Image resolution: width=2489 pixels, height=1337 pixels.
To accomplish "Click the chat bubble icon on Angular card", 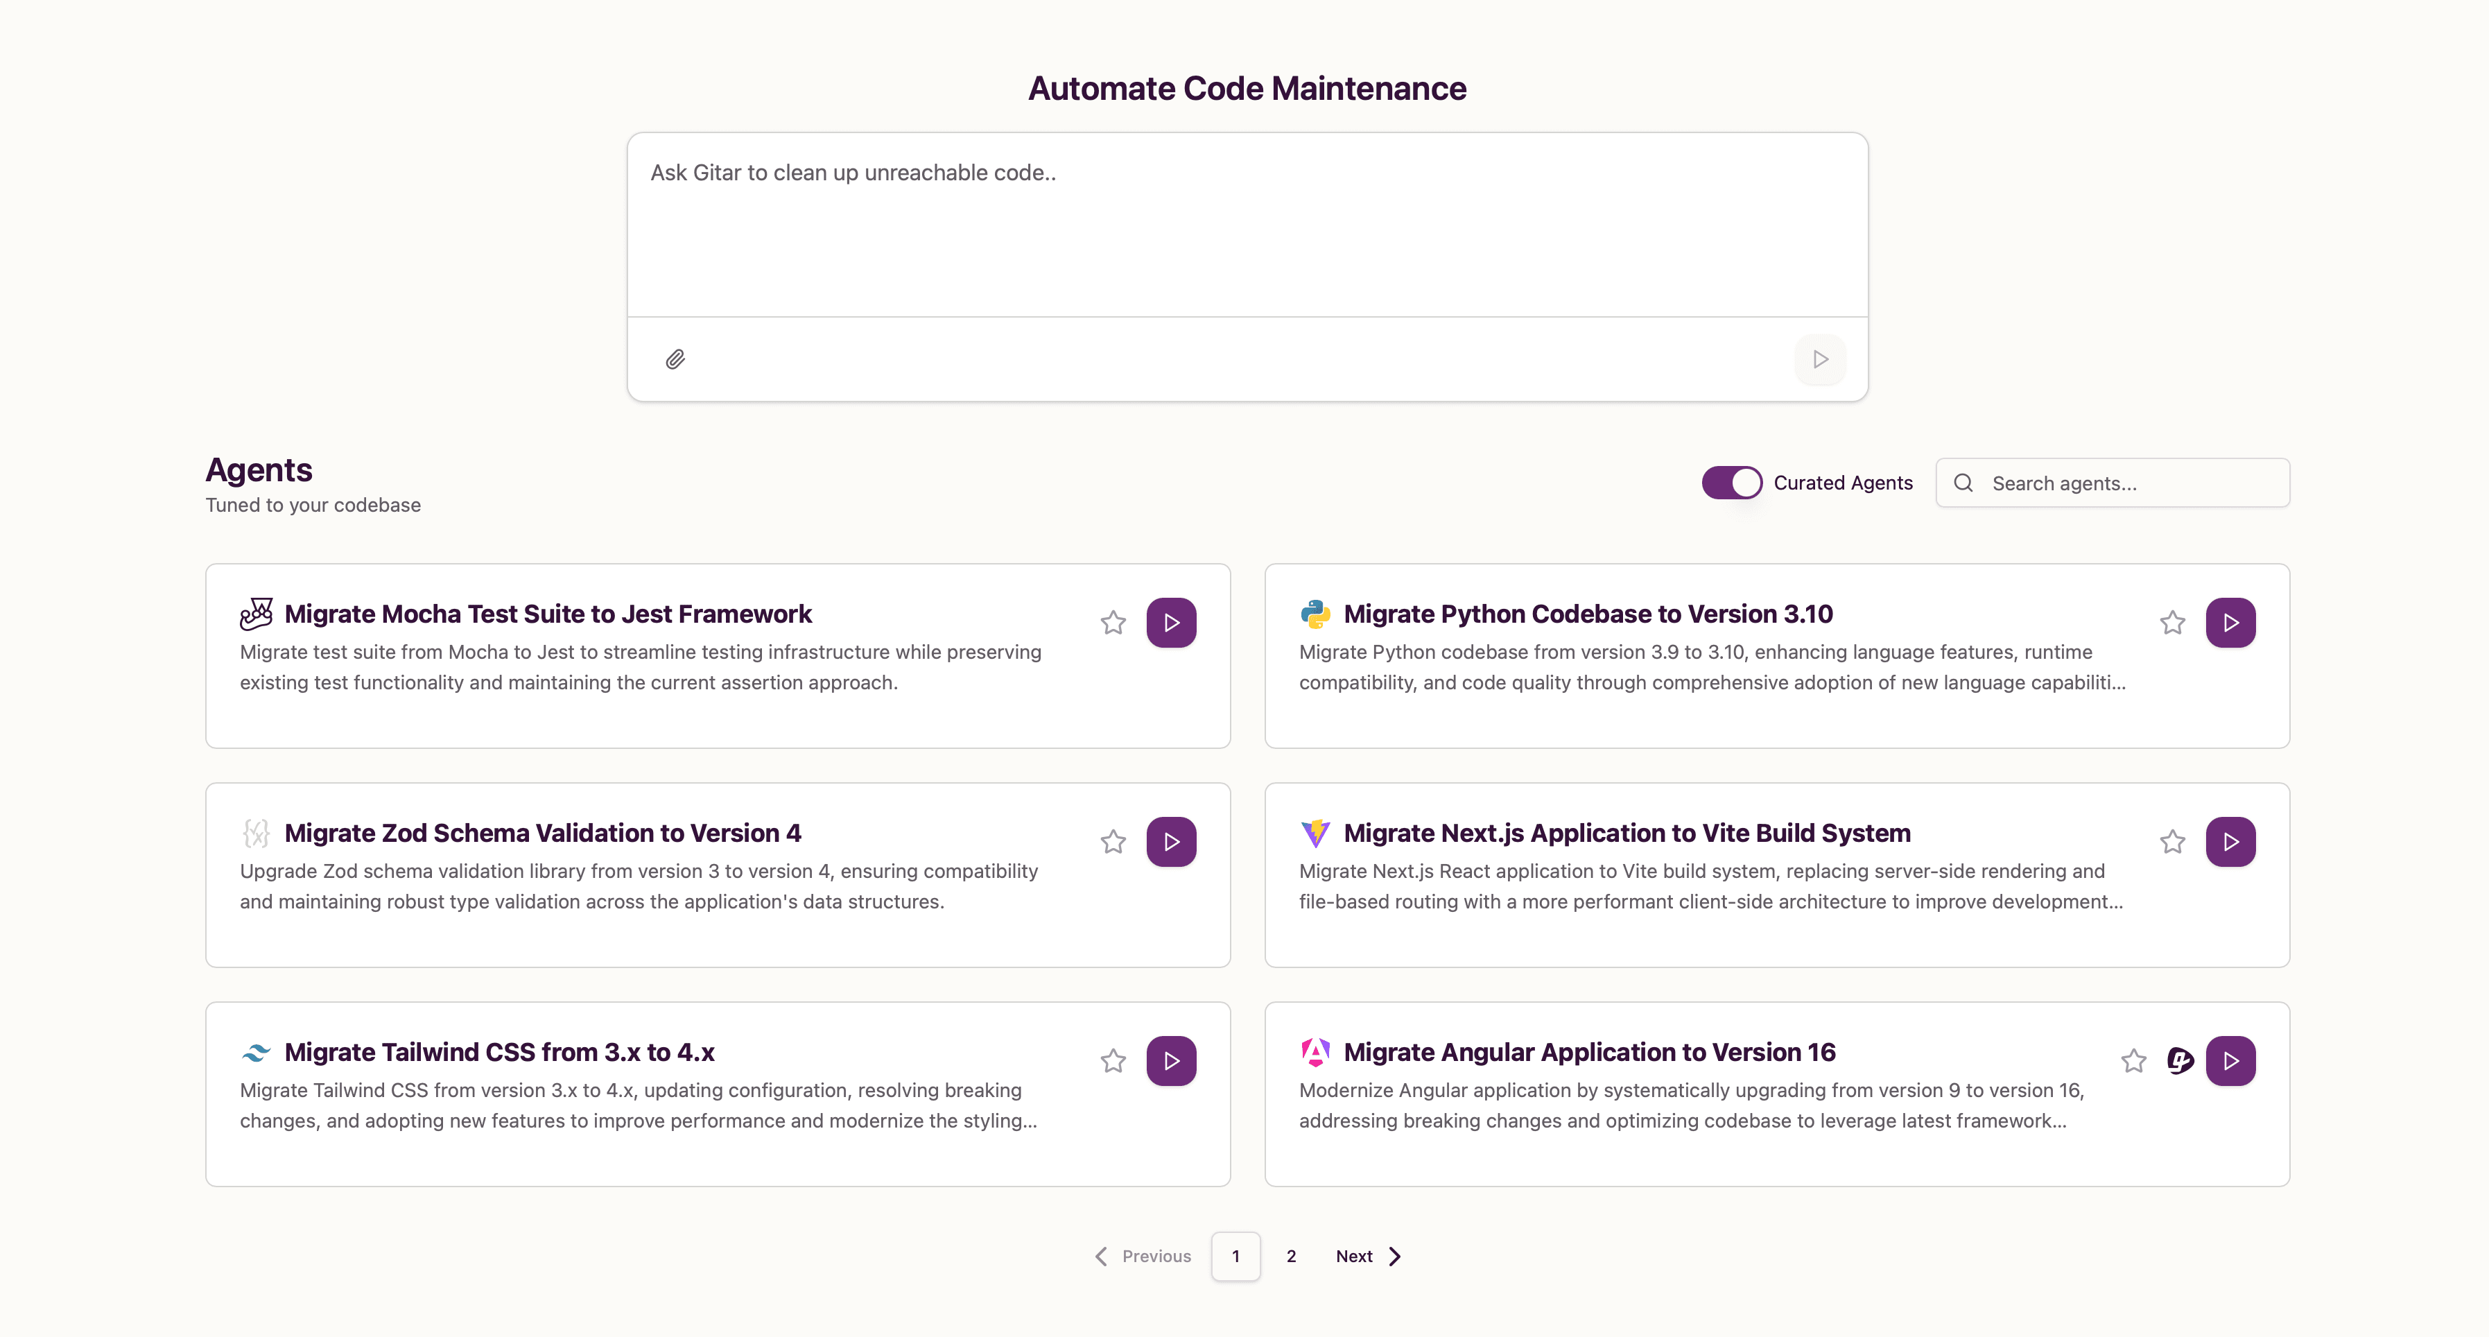I will click(x=2180, y=1062).
